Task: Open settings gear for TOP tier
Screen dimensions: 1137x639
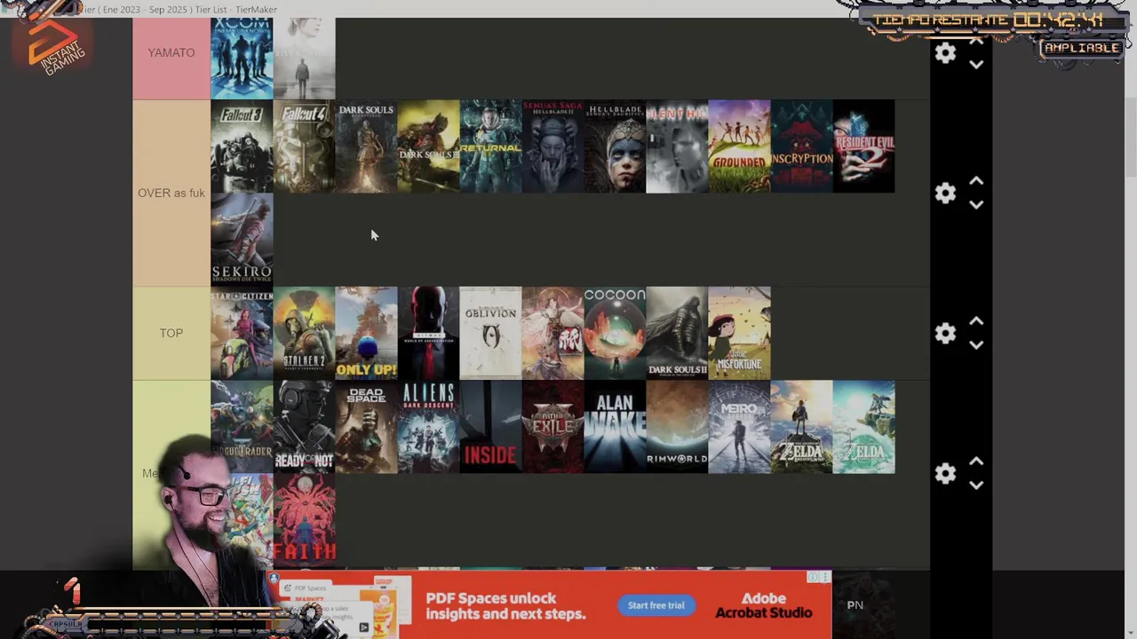Action: pos(945,333)
